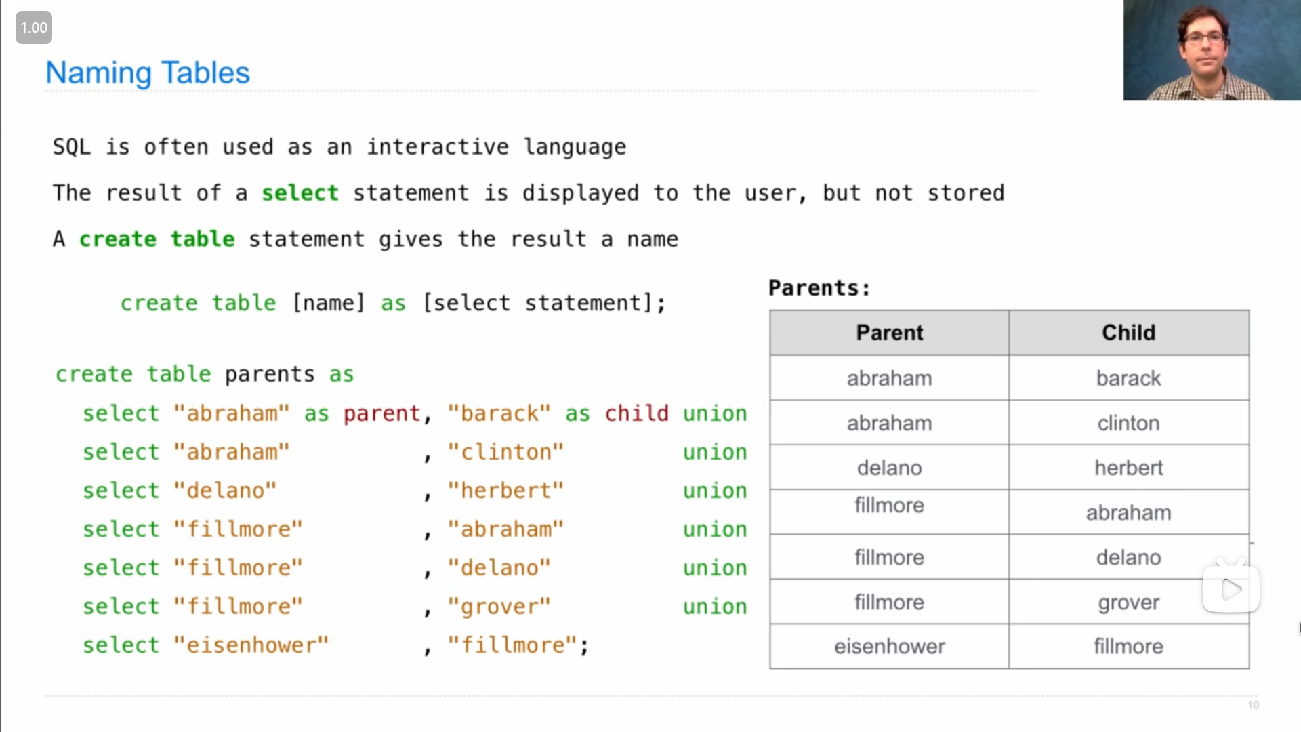Click the 'barack' cell in Child column
This screenshot has width=1301, height=732.
coord(1128,378)
